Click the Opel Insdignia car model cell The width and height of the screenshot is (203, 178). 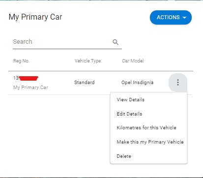click(138, 83)
